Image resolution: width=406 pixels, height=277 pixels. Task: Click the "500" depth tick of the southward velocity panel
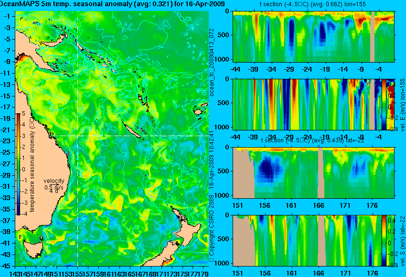[x=224, y=239]
